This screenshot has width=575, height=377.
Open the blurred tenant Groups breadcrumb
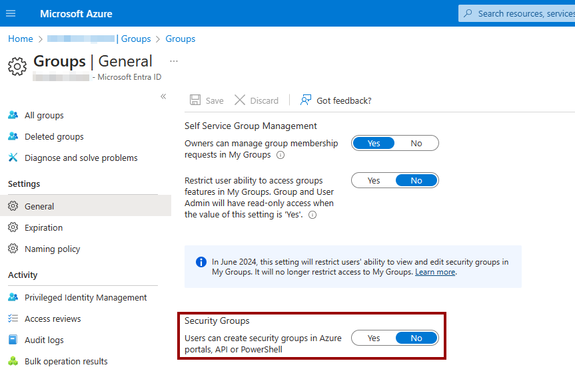tap(99, 39)
